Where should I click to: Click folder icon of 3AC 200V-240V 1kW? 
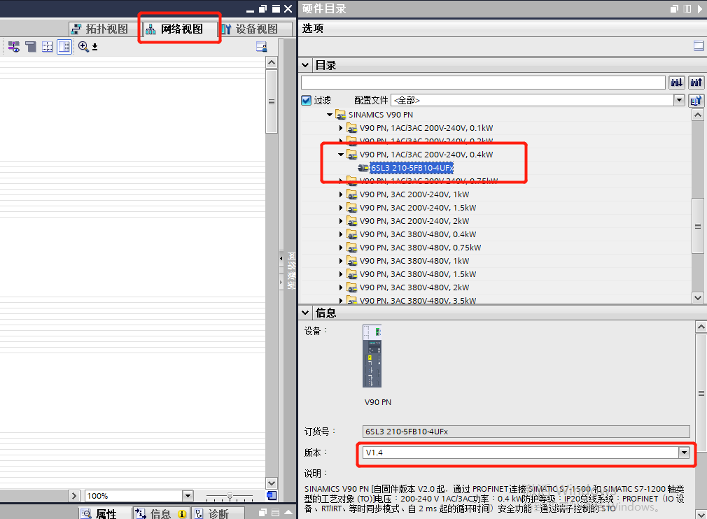(351, 194)
